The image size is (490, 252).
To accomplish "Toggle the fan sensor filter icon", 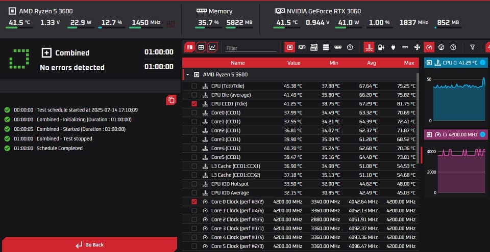I will [417, 47].
